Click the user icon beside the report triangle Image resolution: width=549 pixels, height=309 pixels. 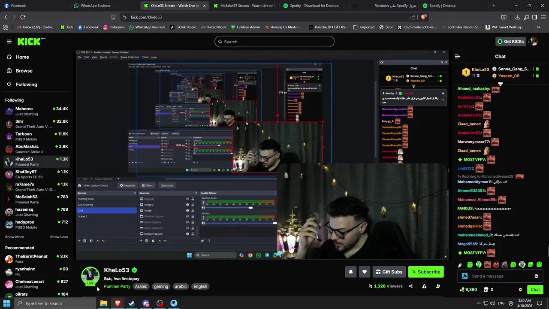point(438,286)
